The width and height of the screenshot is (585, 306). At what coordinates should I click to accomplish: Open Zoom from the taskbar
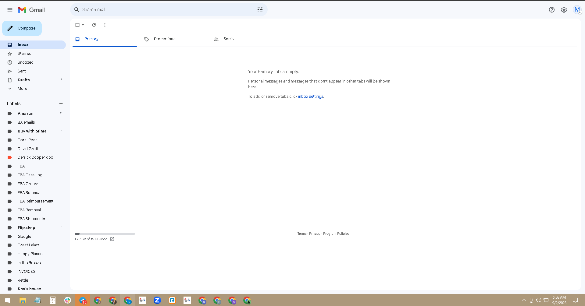point(157,300)
